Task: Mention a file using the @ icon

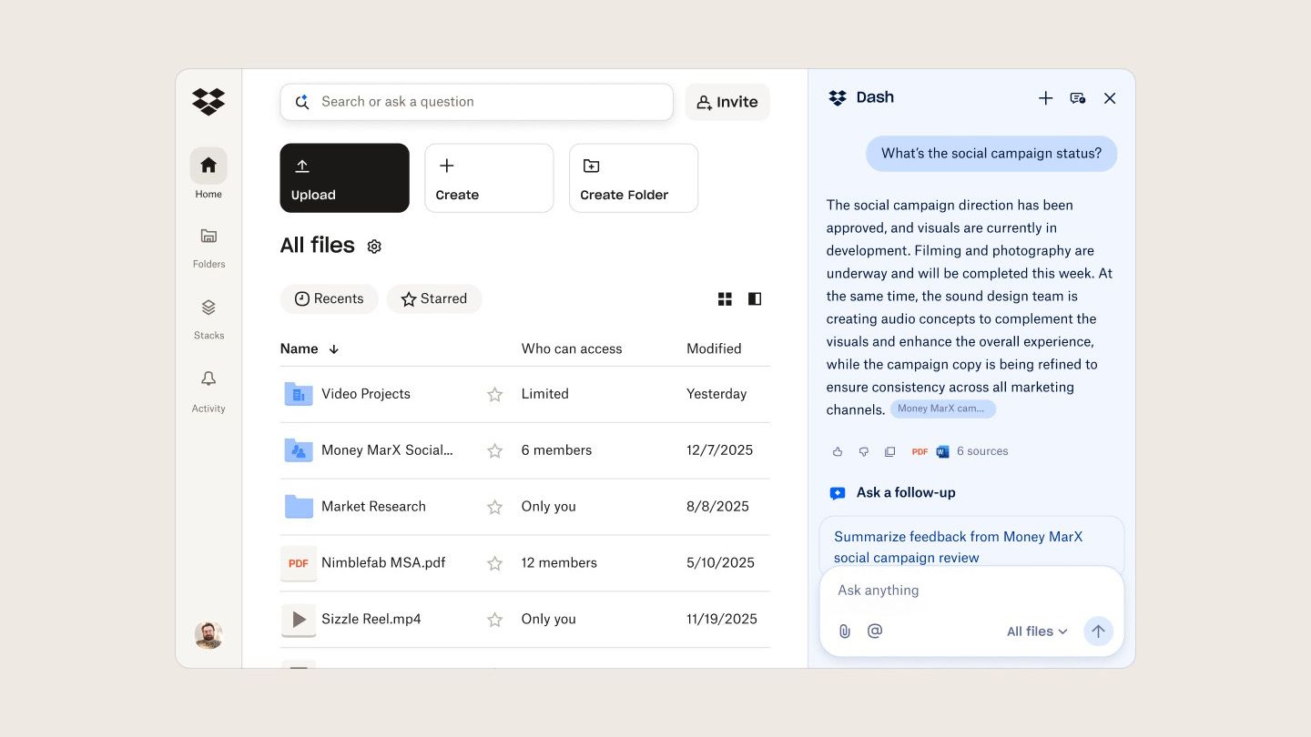Action: pyautogui.click(x=874, y=631)
